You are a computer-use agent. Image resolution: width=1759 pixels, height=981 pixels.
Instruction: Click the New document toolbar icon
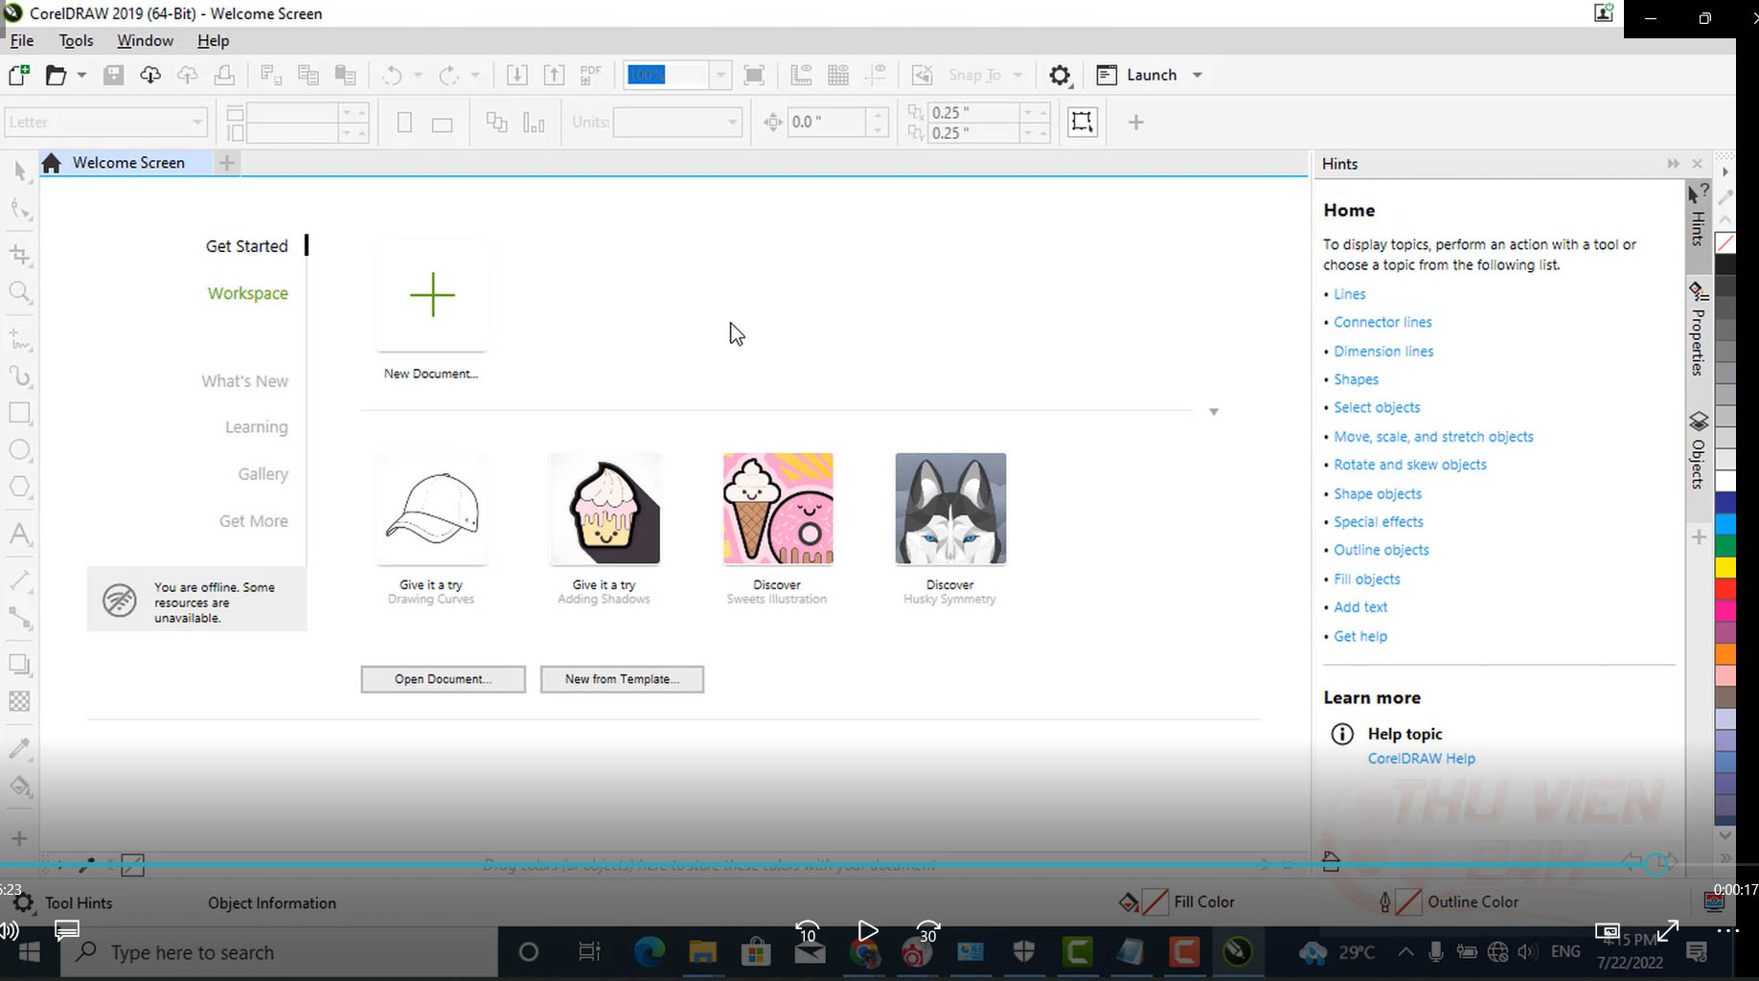click(x=19, y=75)
